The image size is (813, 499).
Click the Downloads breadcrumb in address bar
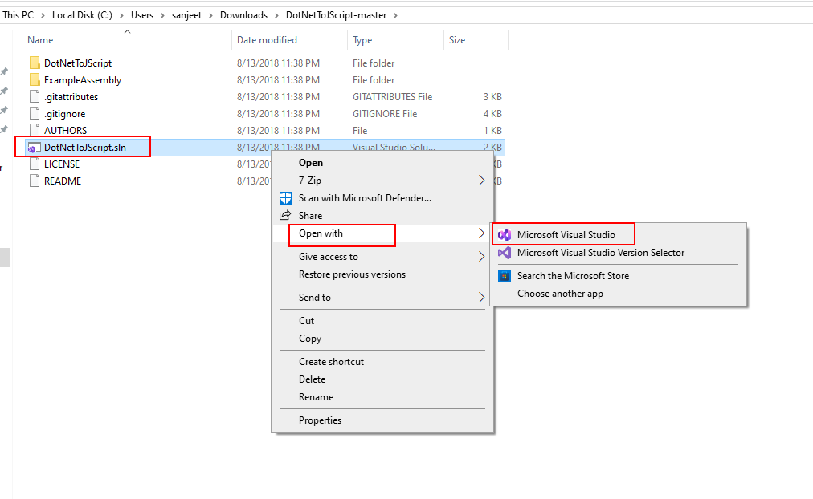pyautogui.click(x=245, y=15)
